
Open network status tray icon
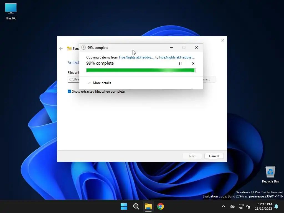point(241,206)
